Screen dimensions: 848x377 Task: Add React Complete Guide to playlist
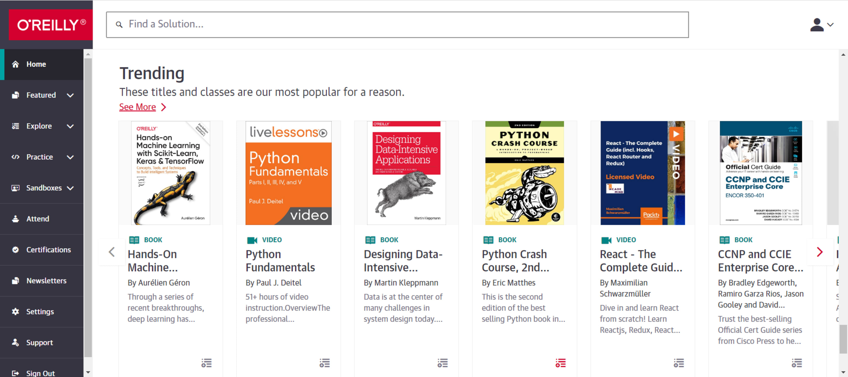[678, 363]
